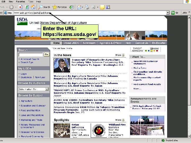Open the Marketing and Trade link
This screenshot has width=191, height=143.
[x=31, y=120]
